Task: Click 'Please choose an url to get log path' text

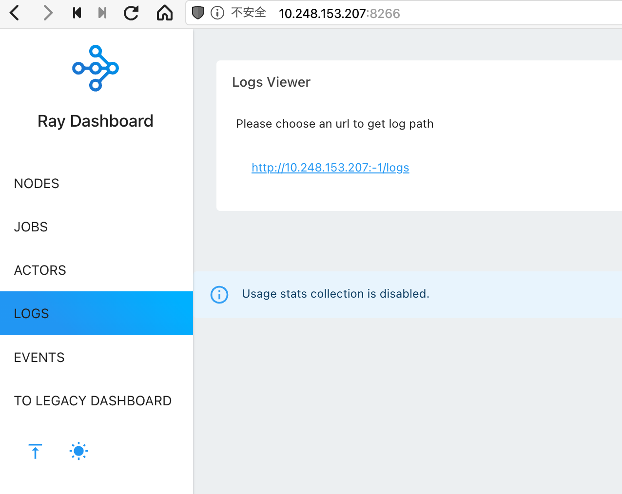Action: pyautogui.click(x=335, y=124)
